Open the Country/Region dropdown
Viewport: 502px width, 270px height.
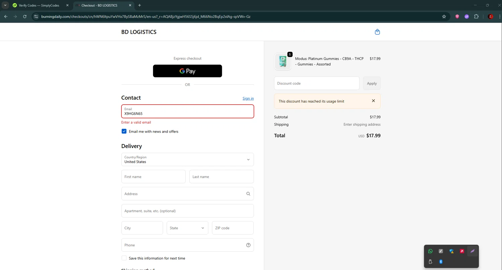pyautogui.click(x=187, y=159)
